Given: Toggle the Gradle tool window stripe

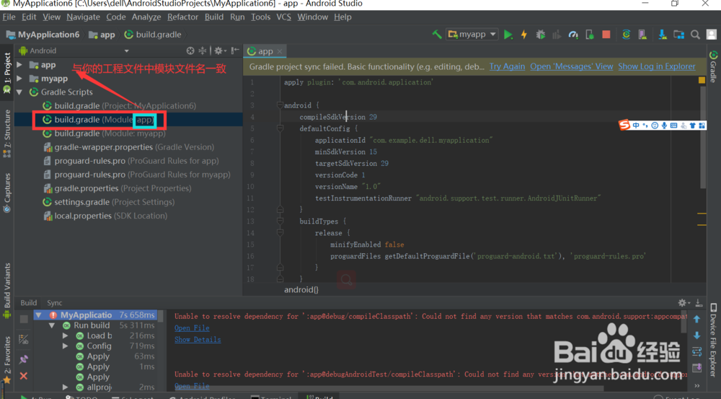Looking at the screenshot, I should pyautogui.click(x=713, y=66).
